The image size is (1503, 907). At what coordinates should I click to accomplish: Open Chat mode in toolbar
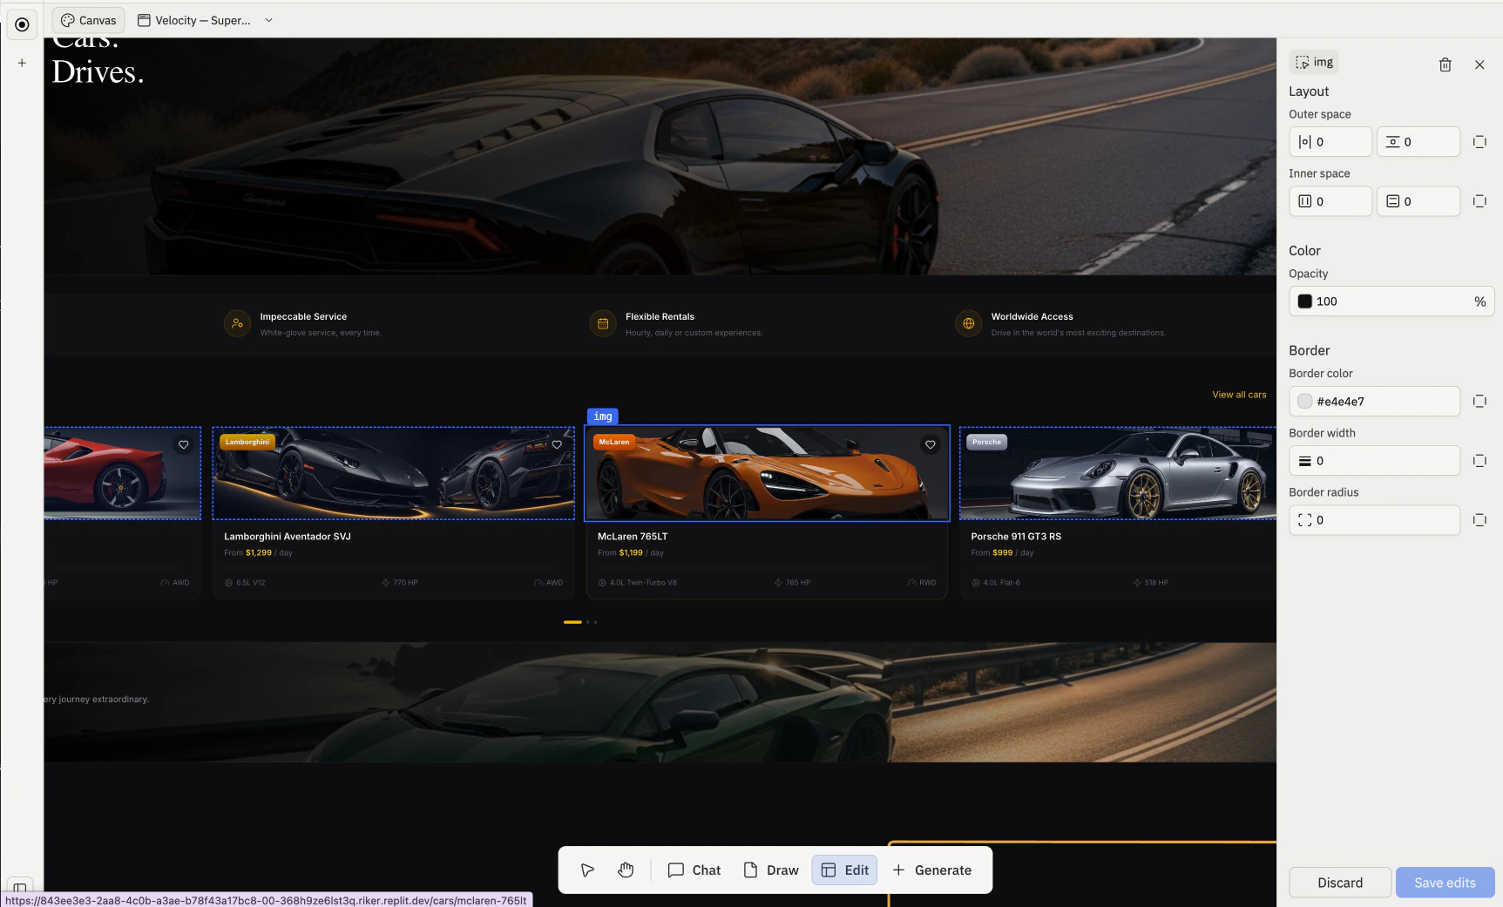click(x=694, y=870)
